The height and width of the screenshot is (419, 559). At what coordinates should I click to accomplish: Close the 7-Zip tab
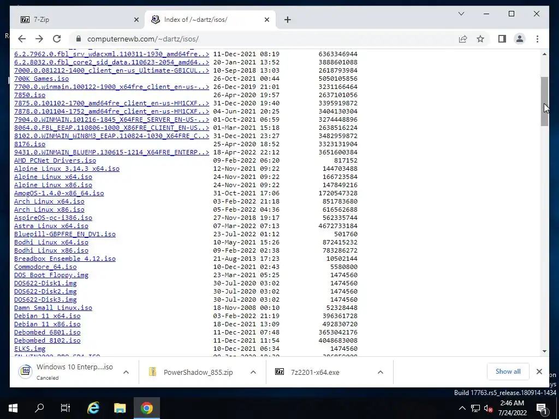tap(136, 20)
